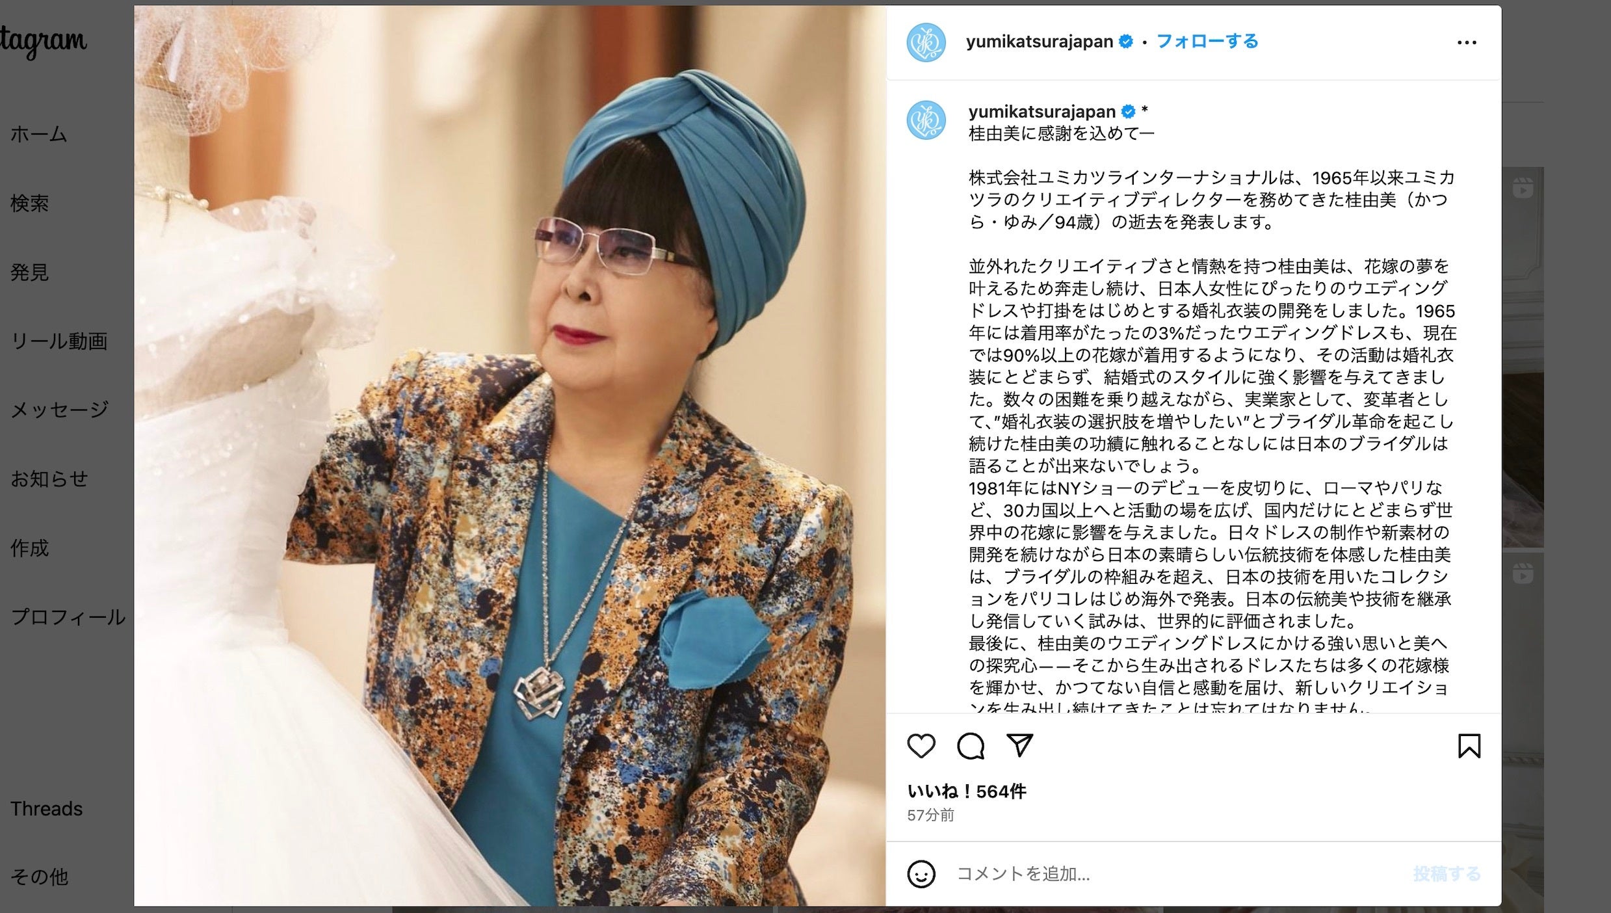
Task: Save post with the bookmark icon
Action: click(x=1469, y=746)
